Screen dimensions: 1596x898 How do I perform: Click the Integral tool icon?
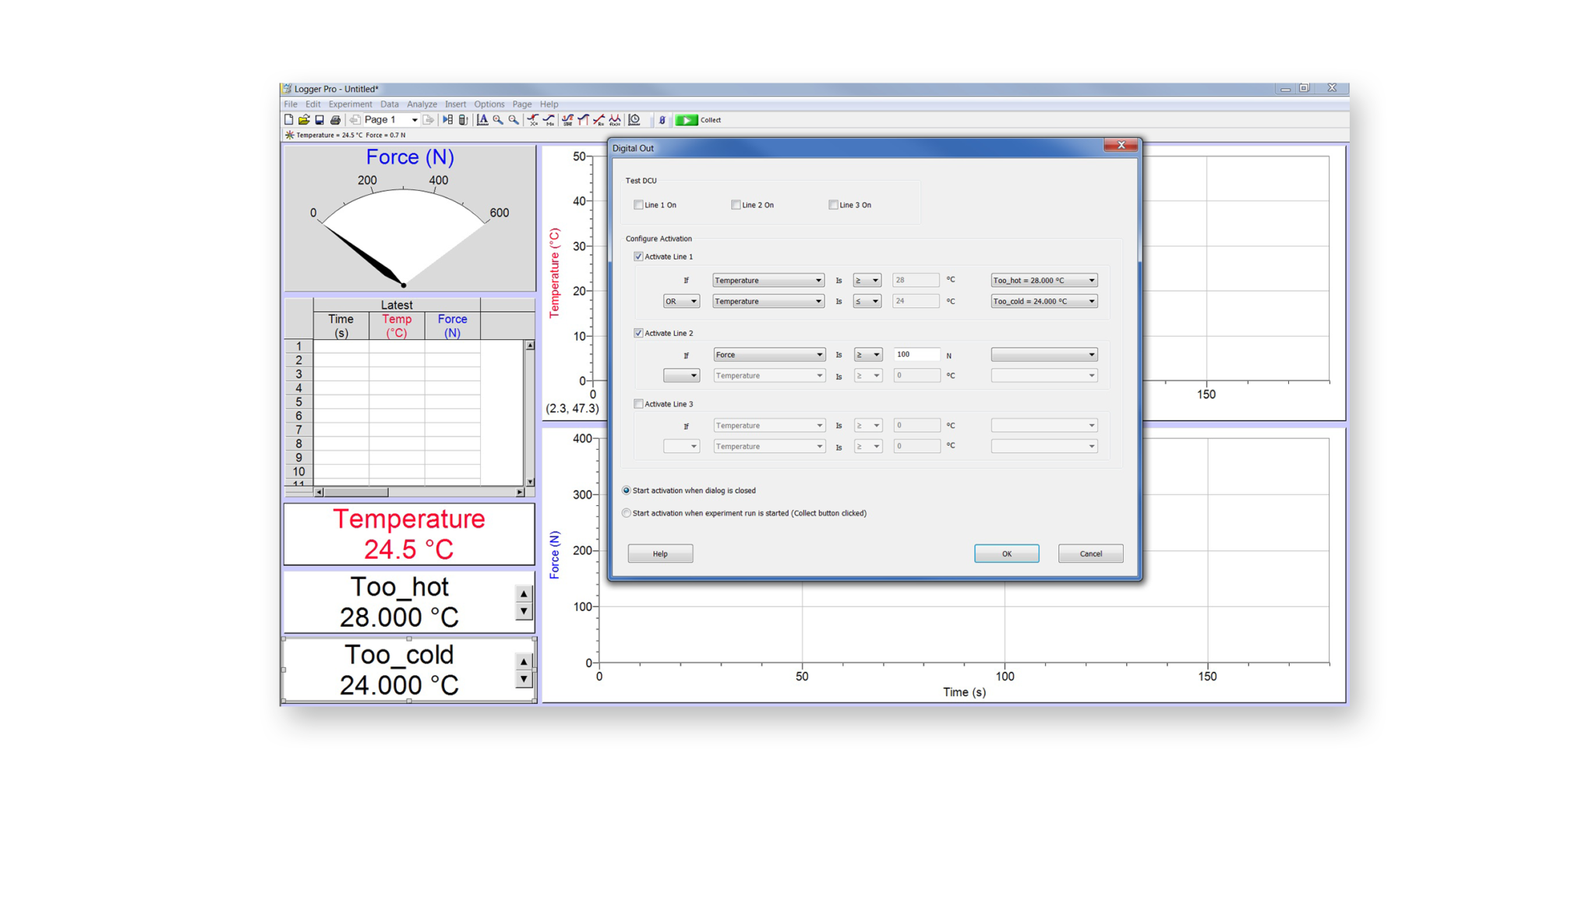coord(583,119)
